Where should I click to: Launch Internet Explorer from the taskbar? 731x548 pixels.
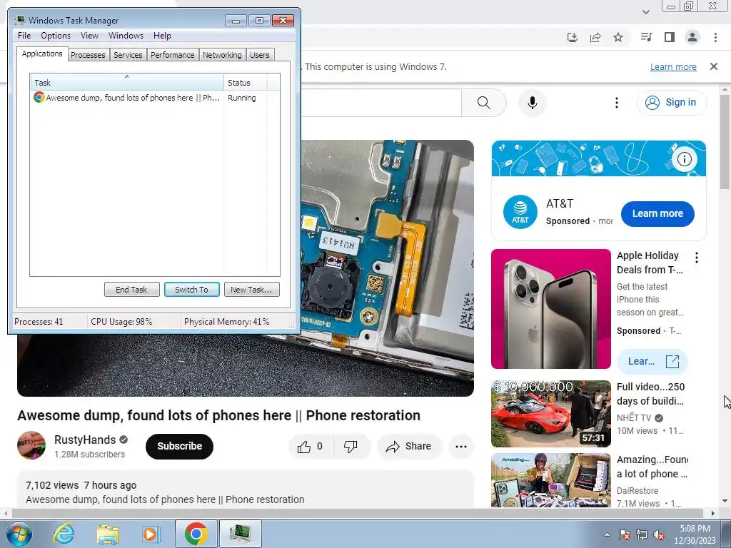coord(64,534)
